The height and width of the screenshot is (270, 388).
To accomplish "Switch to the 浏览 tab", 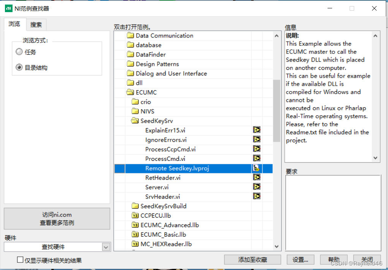I will coord(15,24).
